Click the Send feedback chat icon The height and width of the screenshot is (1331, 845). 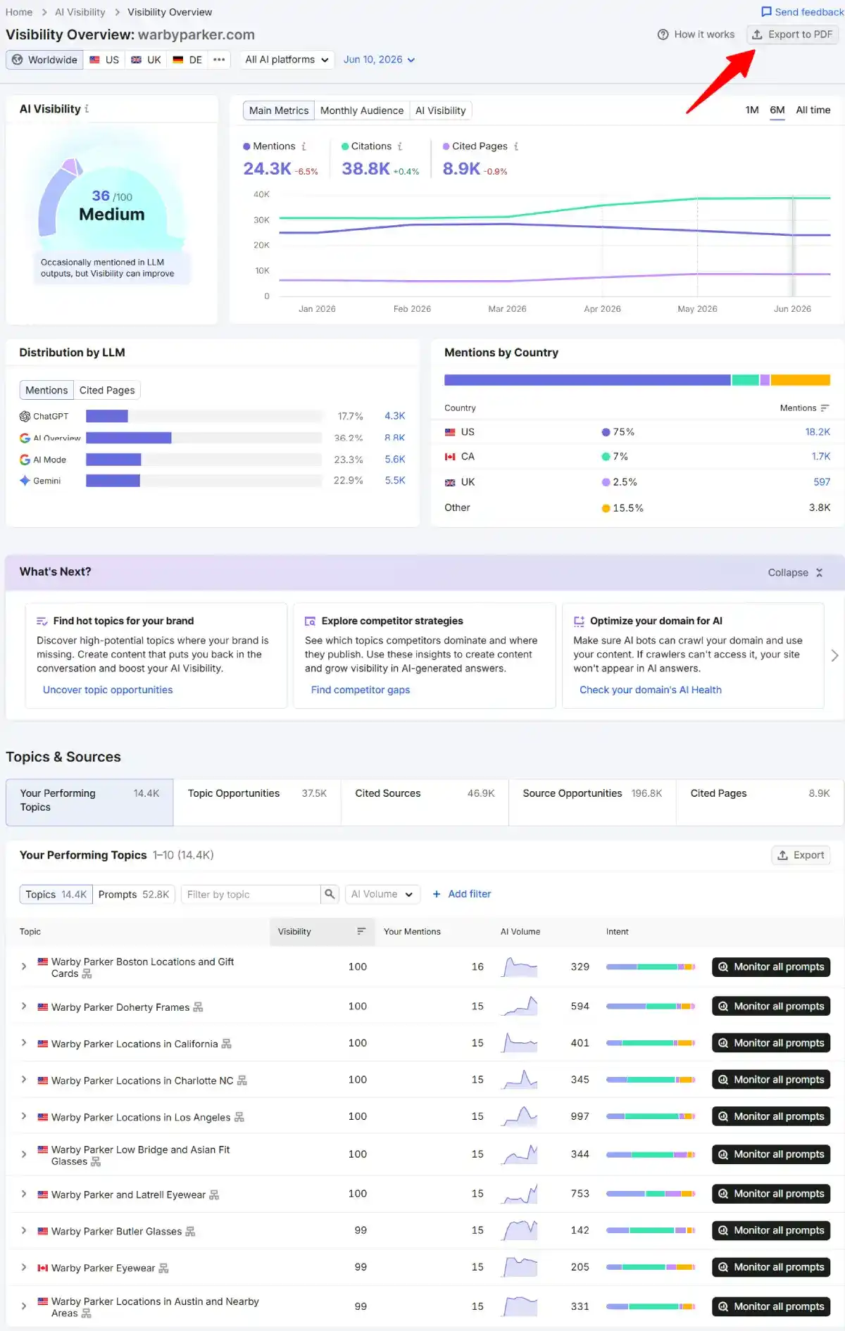(766, 12)
